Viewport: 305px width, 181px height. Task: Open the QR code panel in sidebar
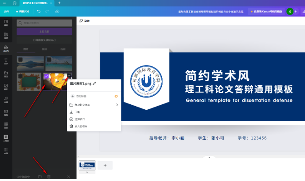tap(6, 138)
